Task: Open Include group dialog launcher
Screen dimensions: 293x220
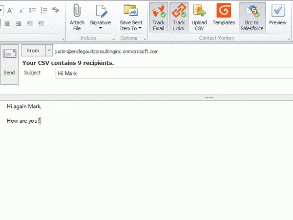Action: click(x=113, y=39)
